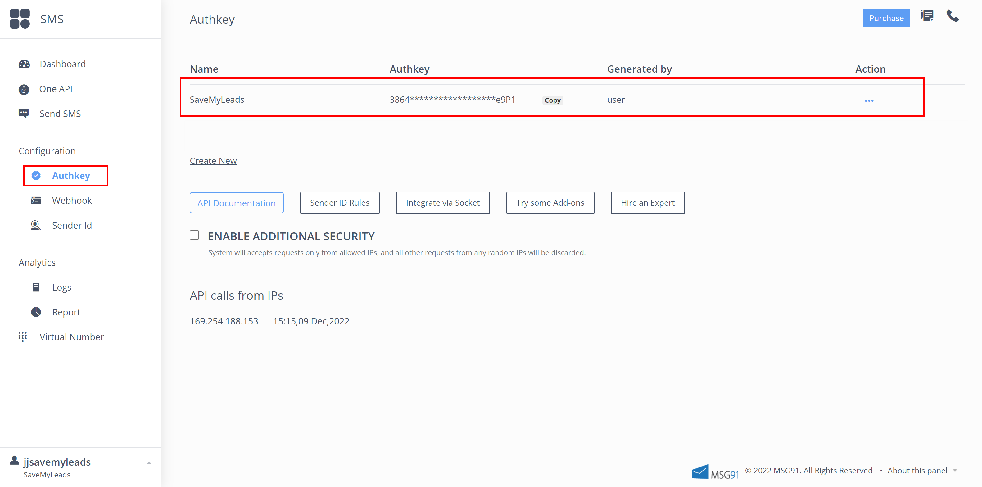Click the masked authkey value 3864...e9P1
The image size is (982, 487).
coord(452,100)
